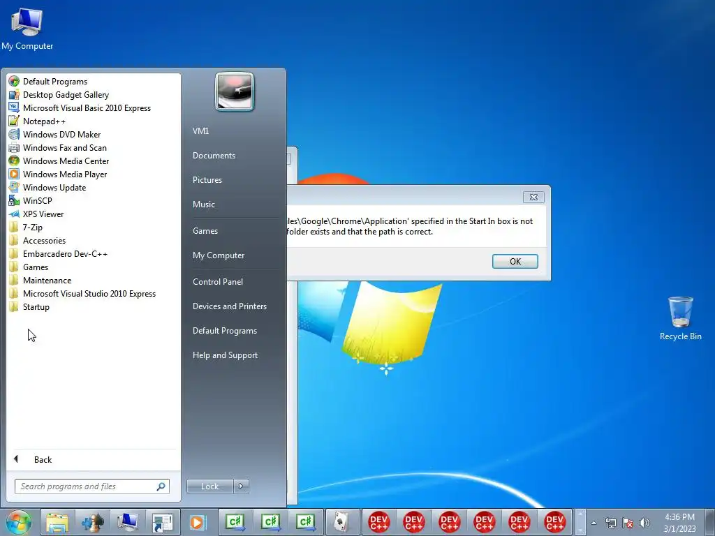The height and width of the screenshot is (536, 715).
Task: Switch to the third C# taskbar window
Action: click(x=306, y=522)
